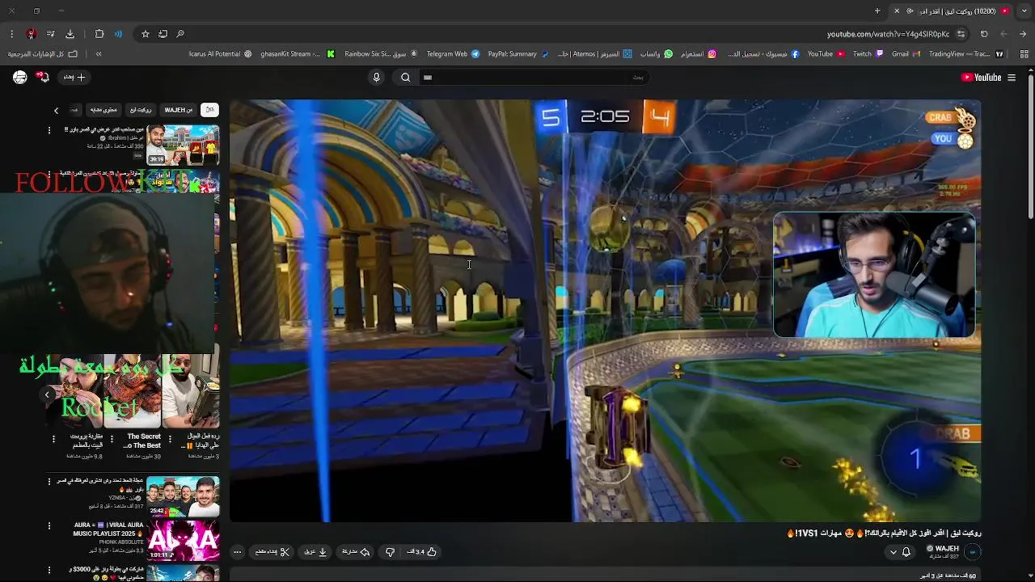Open the AURA music playlist thumbnail
Image resolution: width=1035 pixels, height=582 pixels.
click(183, 542)
